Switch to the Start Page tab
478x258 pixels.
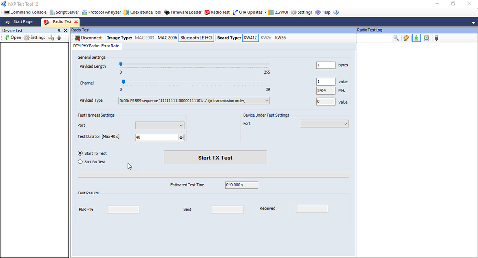pos(19,21)
